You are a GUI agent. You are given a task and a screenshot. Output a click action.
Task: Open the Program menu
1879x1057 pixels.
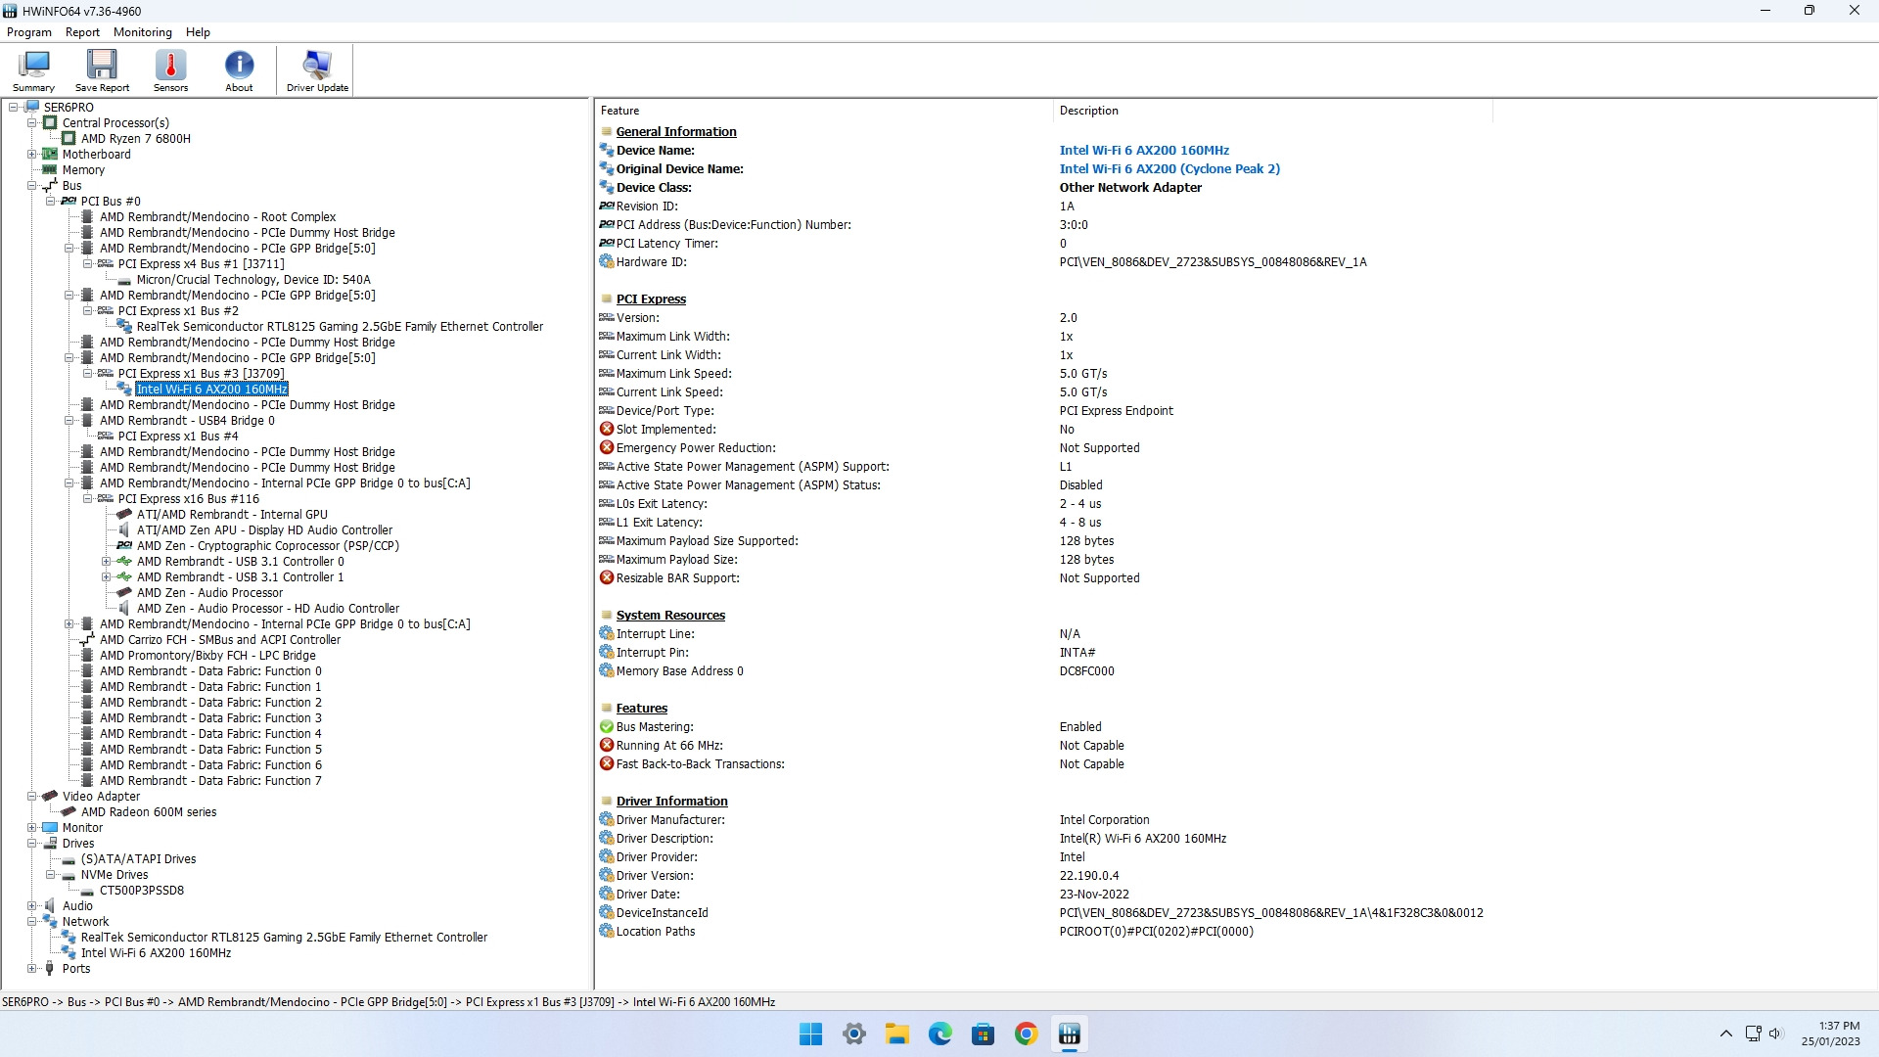(29, 32)
